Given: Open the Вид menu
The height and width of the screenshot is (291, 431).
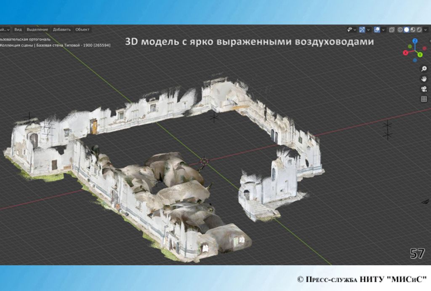Looking at the screenshot, I should point(18,29).
